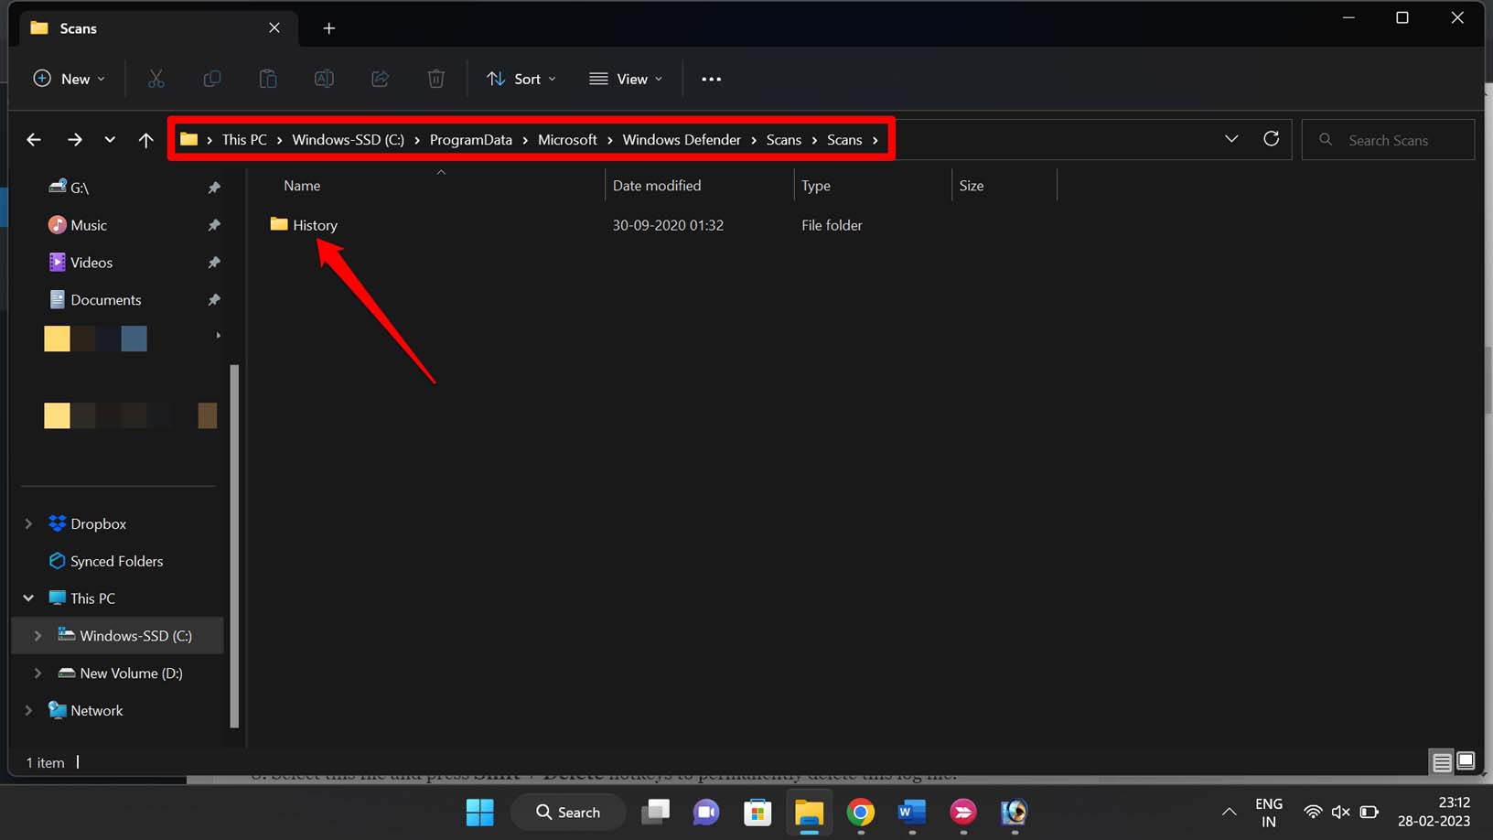Select the Rename icon
The width and height of the screenshot is (1493, 840).
324,79
